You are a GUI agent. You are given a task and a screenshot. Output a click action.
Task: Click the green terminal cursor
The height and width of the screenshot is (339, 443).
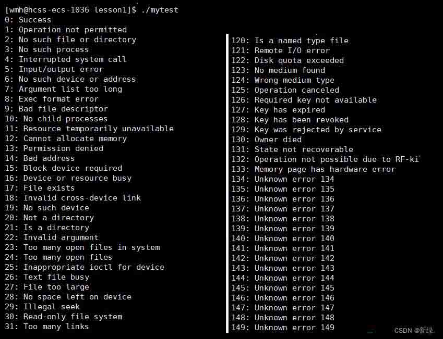tap(369, 332)
